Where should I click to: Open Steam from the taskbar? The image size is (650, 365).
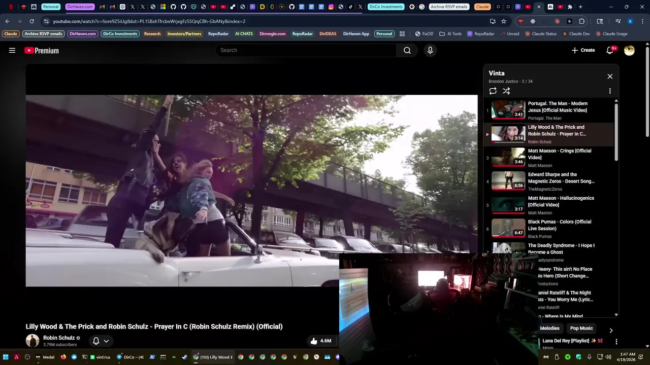[184, 357]
